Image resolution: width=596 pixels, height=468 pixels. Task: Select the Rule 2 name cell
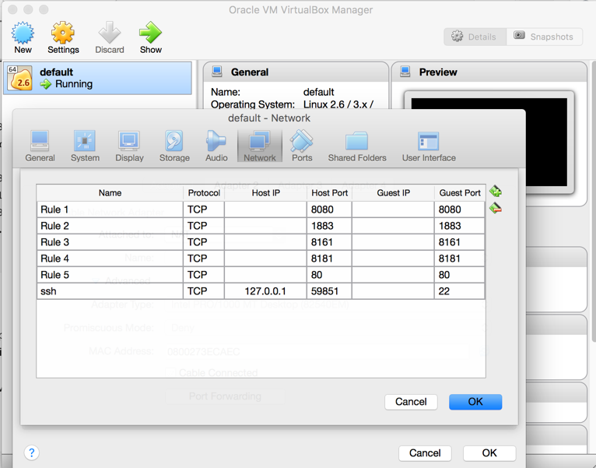point(110,226)
